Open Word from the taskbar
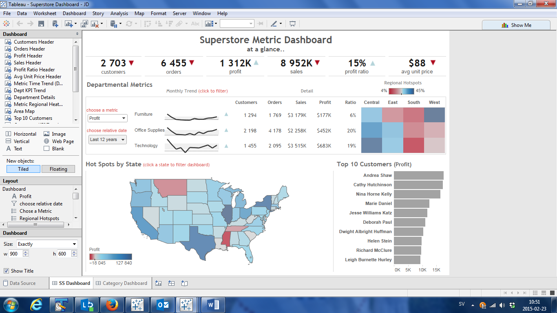 coord(213,304)
